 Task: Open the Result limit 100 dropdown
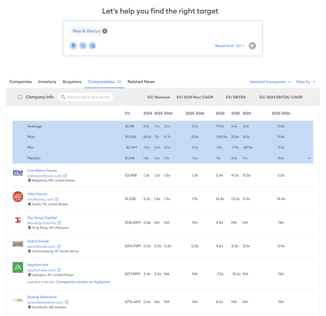coord(230,46)
